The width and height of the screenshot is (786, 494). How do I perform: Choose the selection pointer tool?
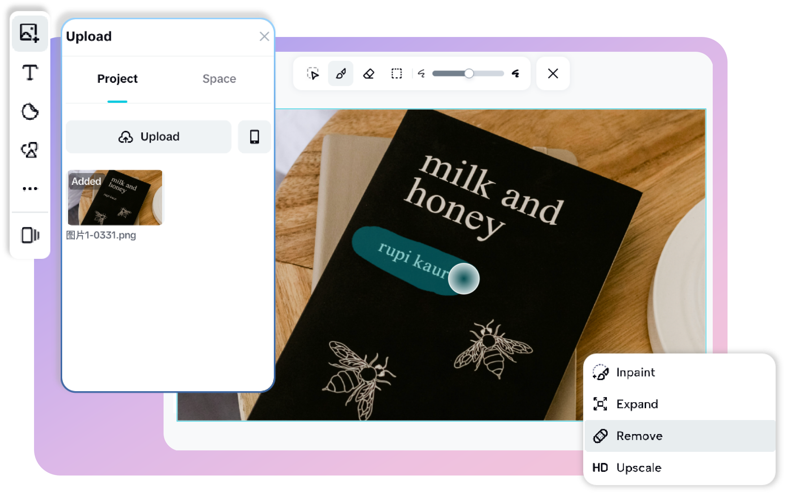[313, 74]
